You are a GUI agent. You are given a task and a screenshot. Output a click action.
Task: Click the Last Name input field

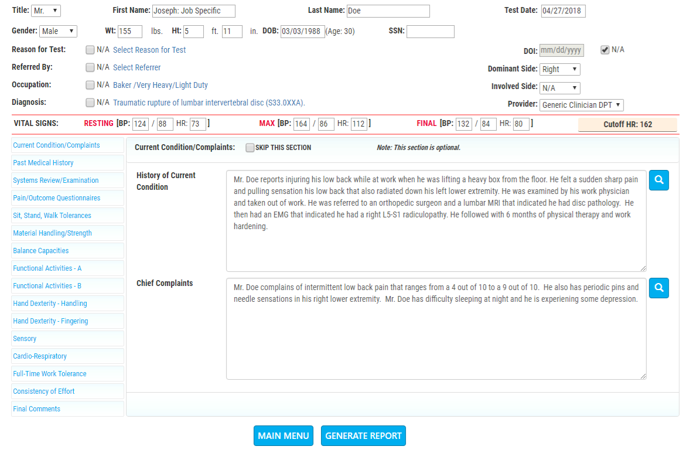tap(388, 11)
